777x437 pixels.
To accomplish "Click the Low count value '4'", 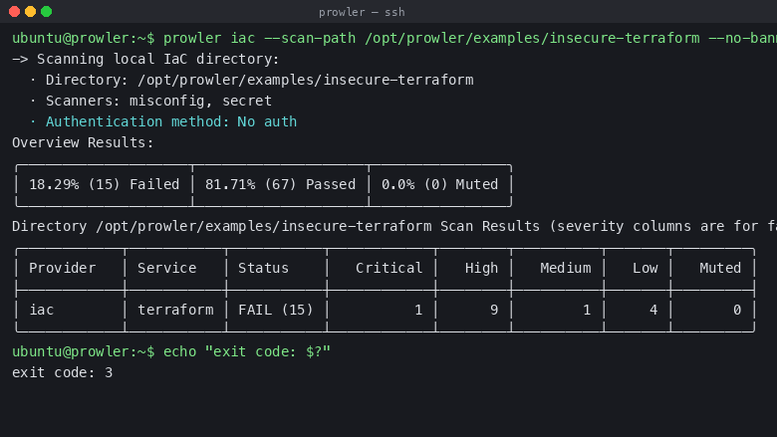I will point(653,310).
